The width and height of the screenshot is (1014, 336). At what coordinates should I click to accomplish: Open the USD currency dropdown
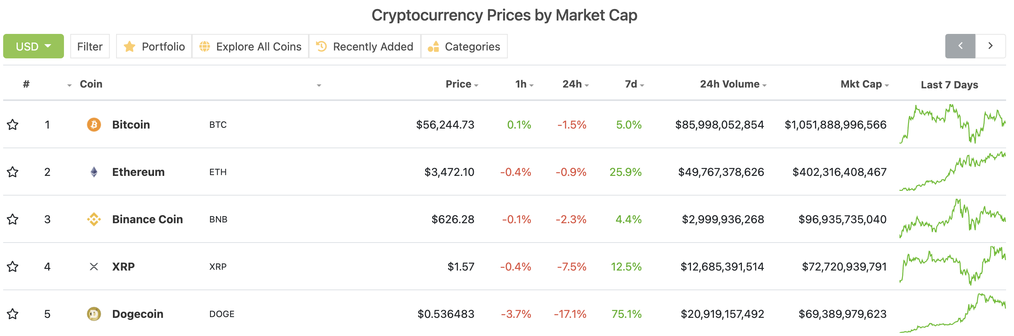34,46
